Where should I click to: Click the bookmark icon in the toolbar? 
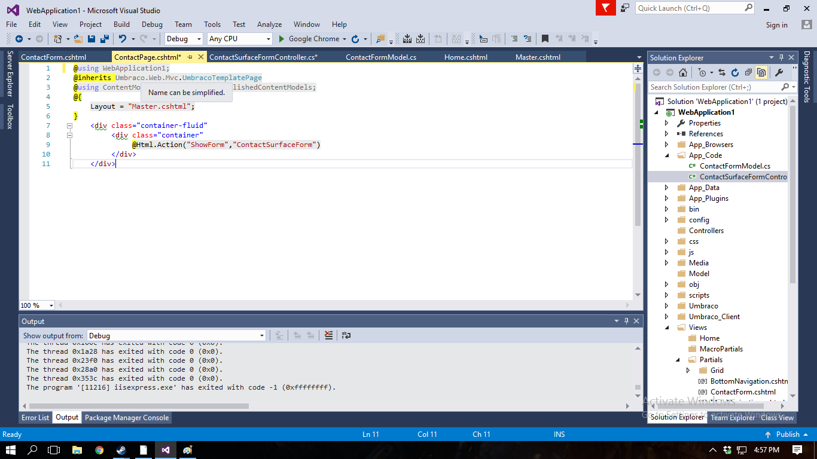545,39
